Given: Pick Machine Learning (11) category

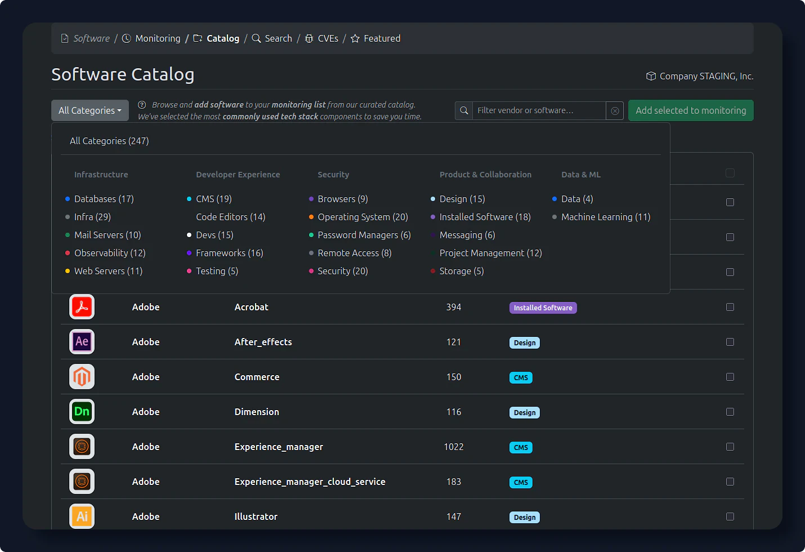Looking at the screenshot, I should tap(605, 217).
